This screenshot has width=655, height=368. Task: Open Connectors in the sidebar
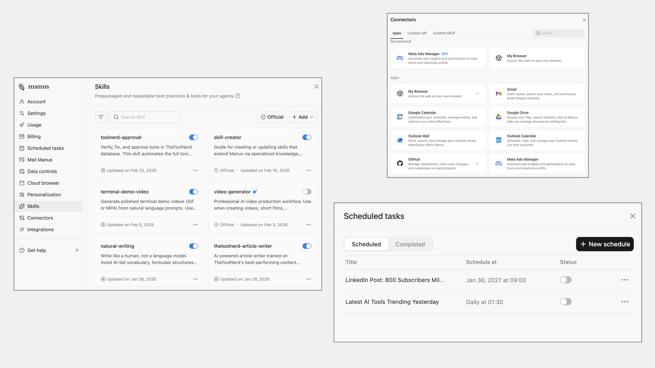[x=40, y=218]
